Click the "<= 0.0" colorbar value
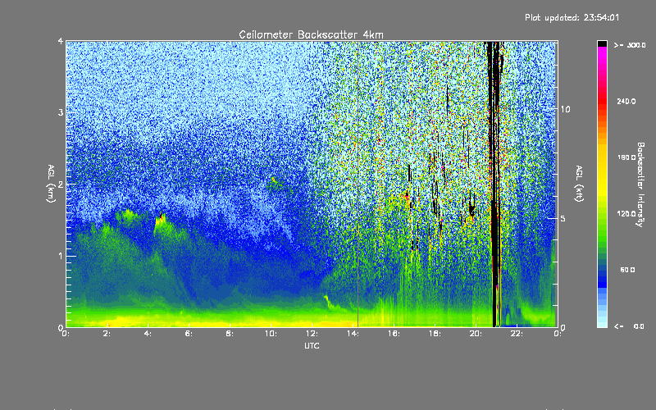This screenshot has width=656, height=410. tap(629, 326)
